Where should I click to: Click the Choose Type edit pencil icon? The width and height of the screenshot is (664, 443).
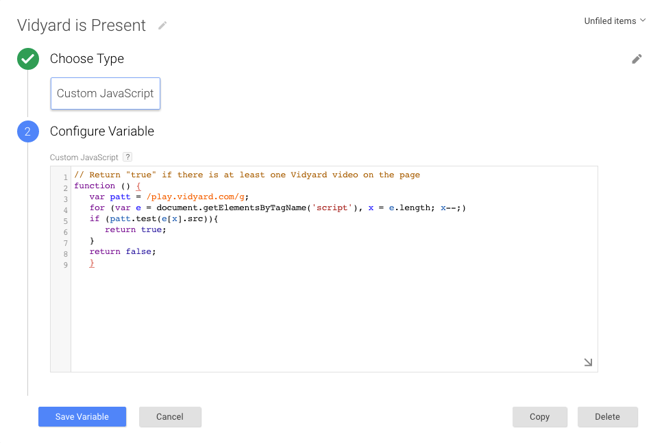coord(637,59)
